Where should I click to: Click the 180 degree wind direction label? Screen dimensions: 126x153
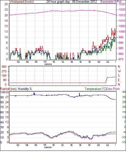click(x=4, y=76)
